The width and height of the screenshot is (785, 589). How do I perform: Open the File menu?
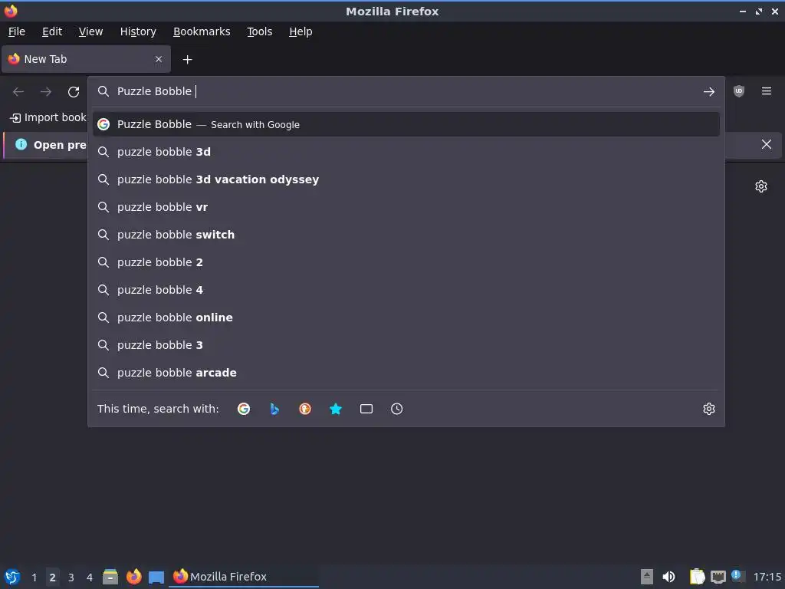point(17,31)
